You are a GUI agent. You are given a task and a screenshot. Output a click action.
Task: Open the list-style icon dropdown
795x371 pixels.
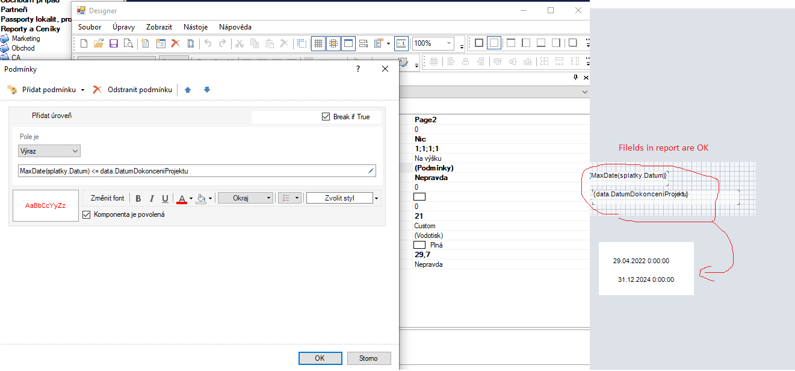(x=289, y=198)
